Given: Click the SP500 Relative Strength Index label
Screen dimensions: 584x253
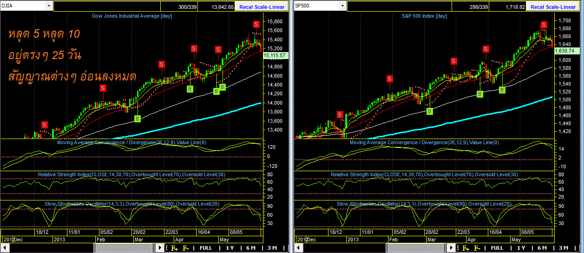Looking at the screenshot, I should click(x=425, y=174).
